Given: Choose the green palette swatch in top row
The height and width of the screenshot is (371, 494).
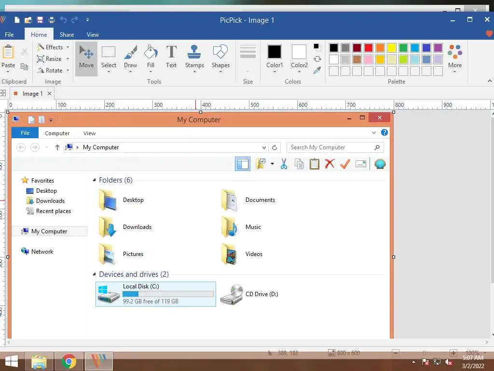Looking at the screenshot, I should [403, 48].
